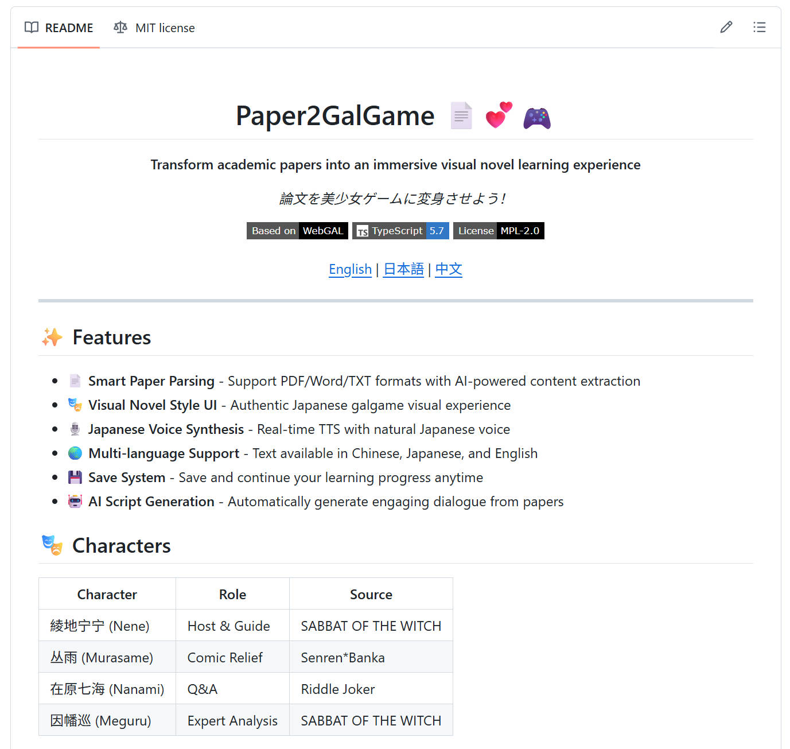Image resolution: width=790 pixels, height=749 pixels.
Task: Click the scales icon next to MIT license
Action: coord(120,28)
